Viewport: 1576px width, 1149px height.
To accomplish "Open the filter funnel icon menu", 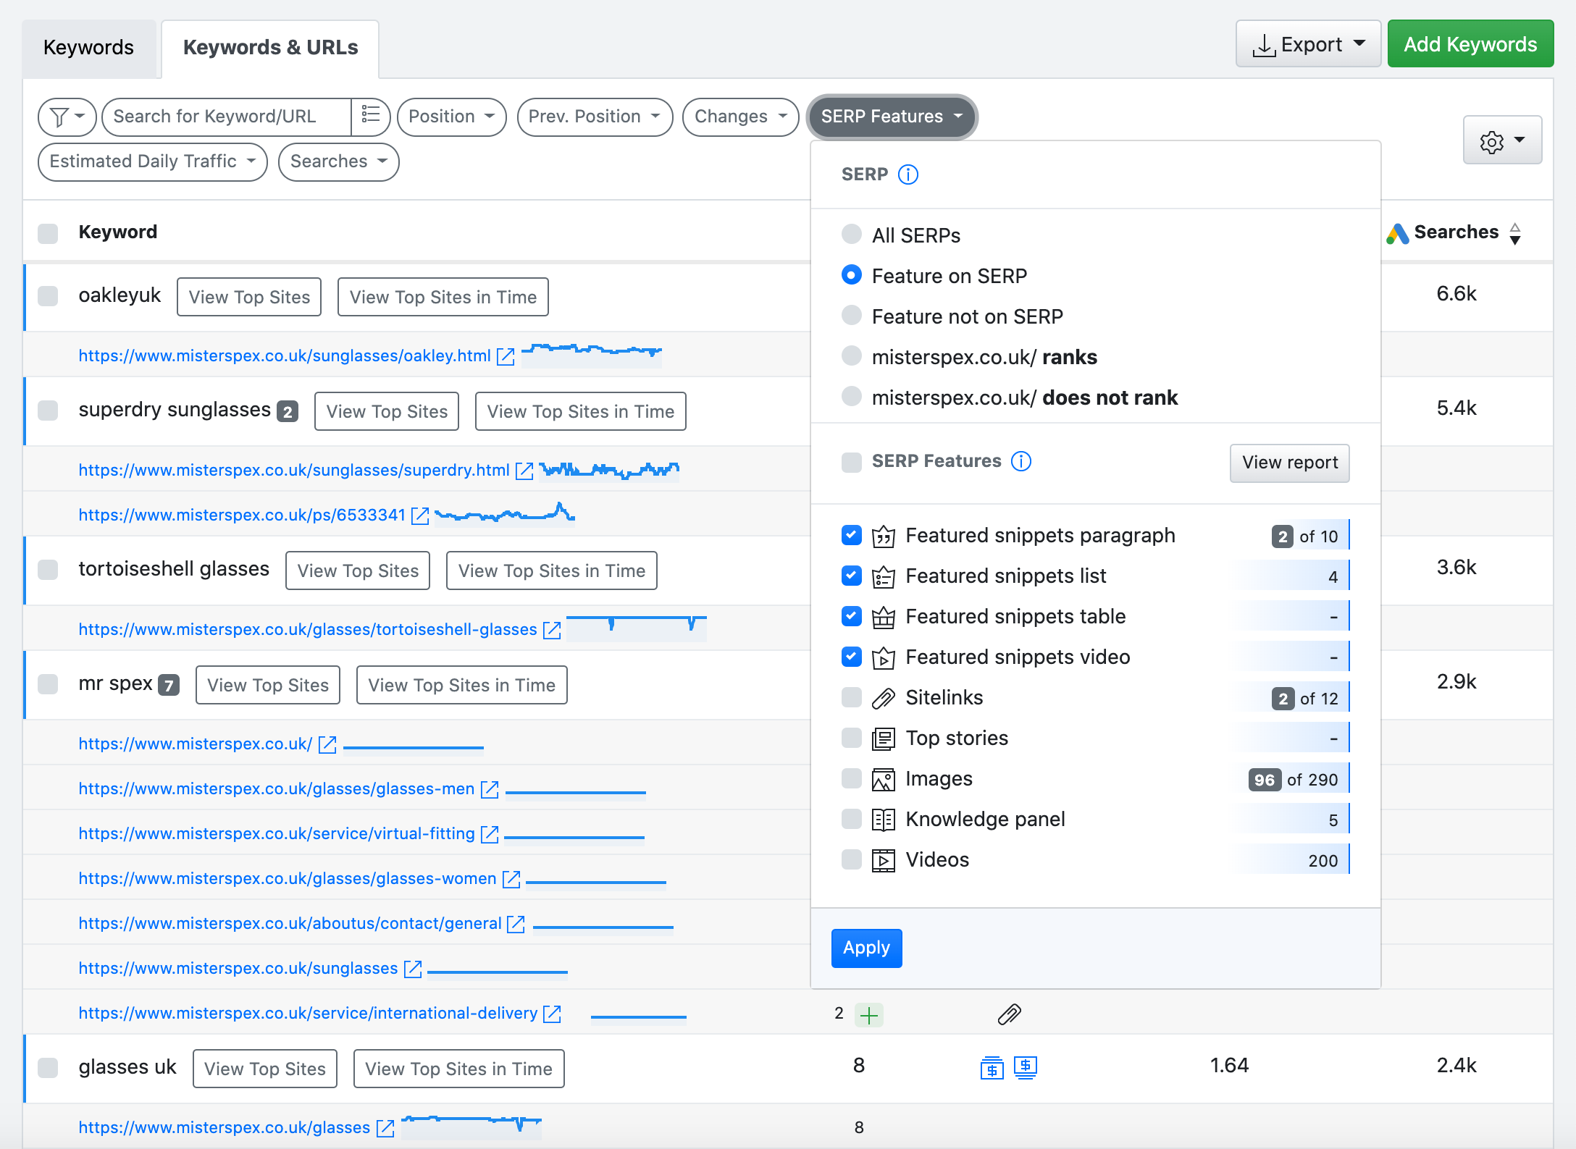I will click(x=67, y=117).
